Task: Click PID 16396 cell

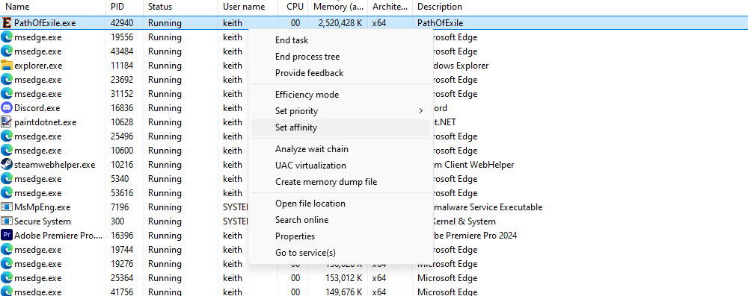Action: pyautogui.click(x=122, y=236)
